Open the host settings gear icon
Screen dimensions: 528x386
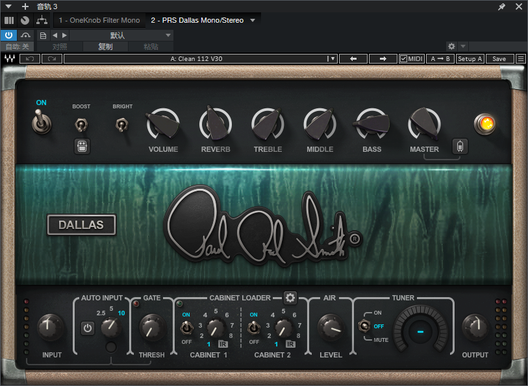tap(451, 46)
